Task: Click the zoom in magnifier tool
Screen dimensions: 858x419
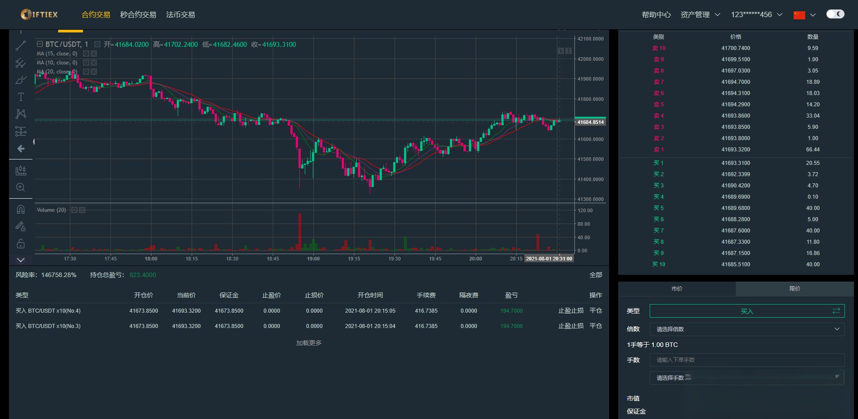Action: tap(21, 187)
